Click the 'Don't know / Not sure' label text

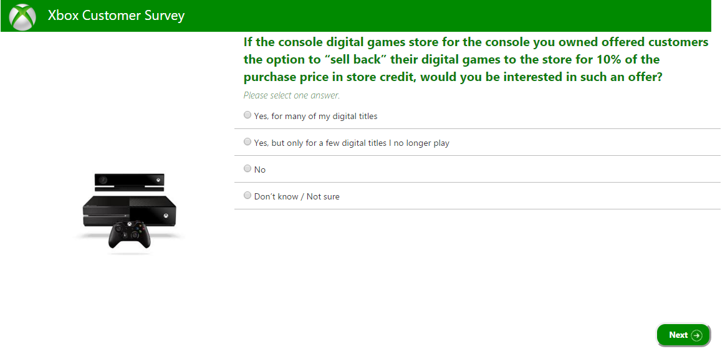pyautogui.click(x=297, y=196)
